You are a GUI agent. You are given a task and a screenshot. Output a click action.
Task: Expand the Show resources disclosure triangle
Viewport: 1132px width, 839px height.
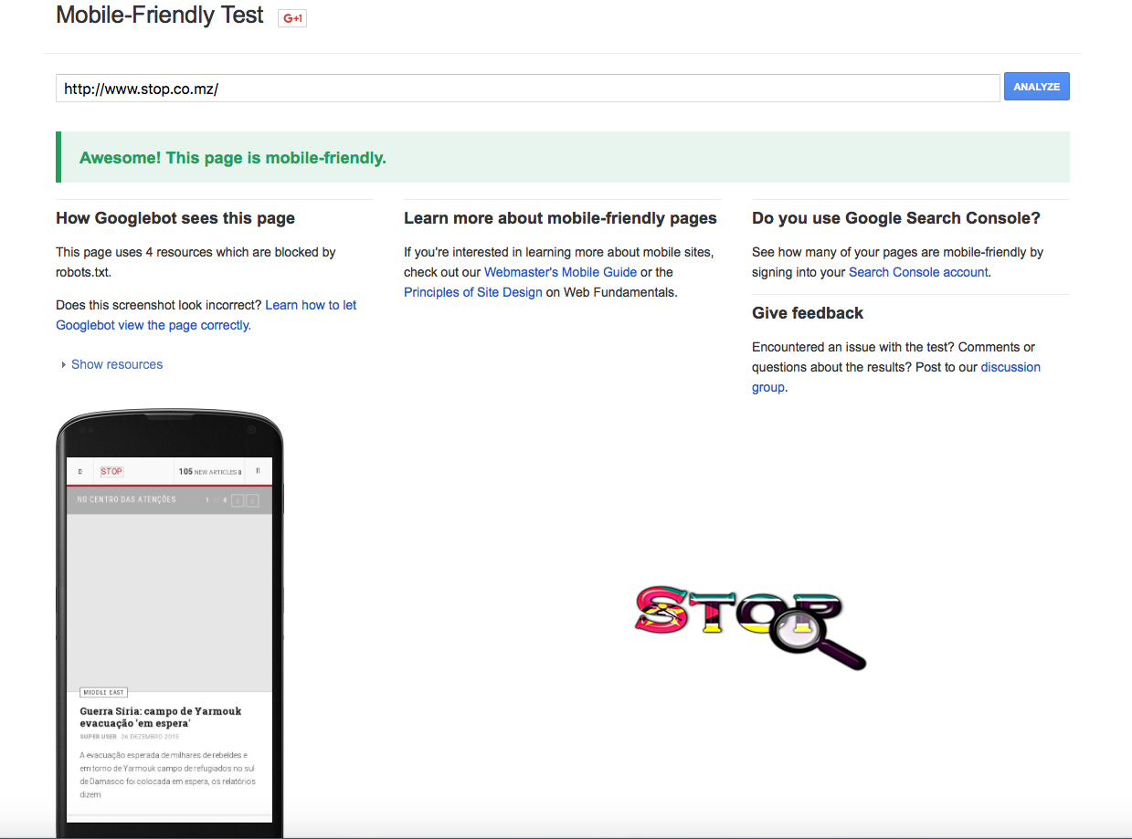coord(64,364)
